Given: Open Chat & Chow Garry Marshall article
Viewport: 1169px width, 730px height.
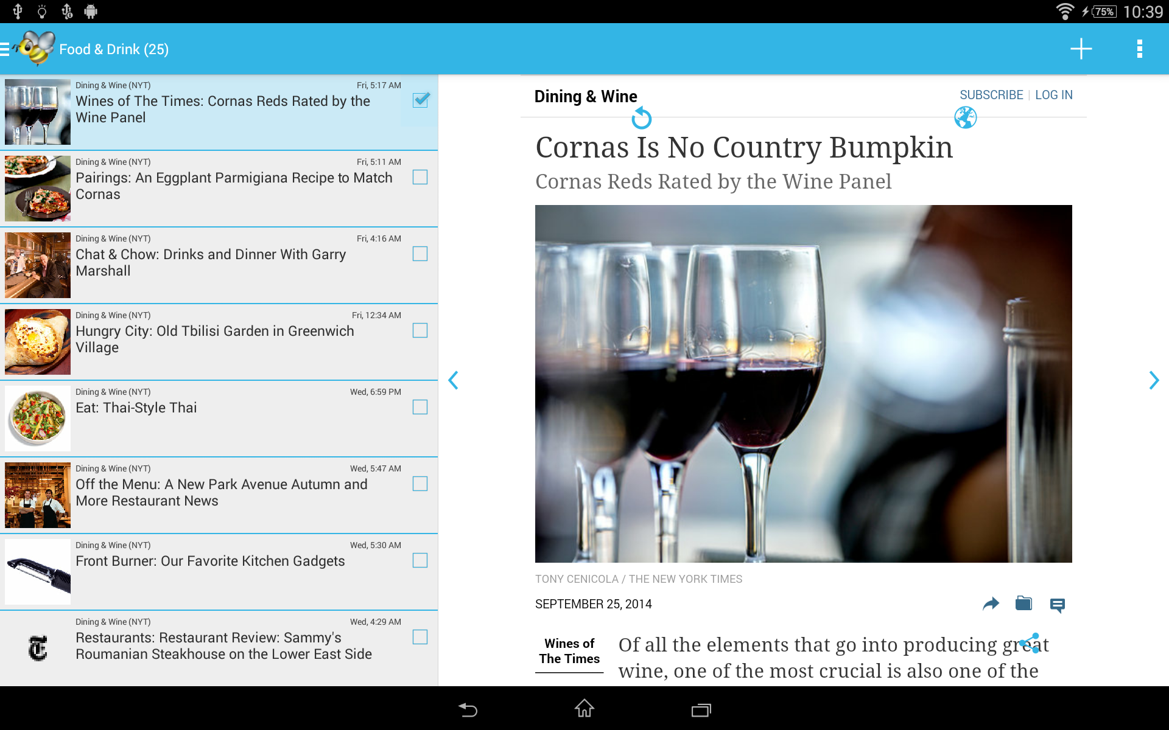Looking at the screenshot, I should pos(219,265).
